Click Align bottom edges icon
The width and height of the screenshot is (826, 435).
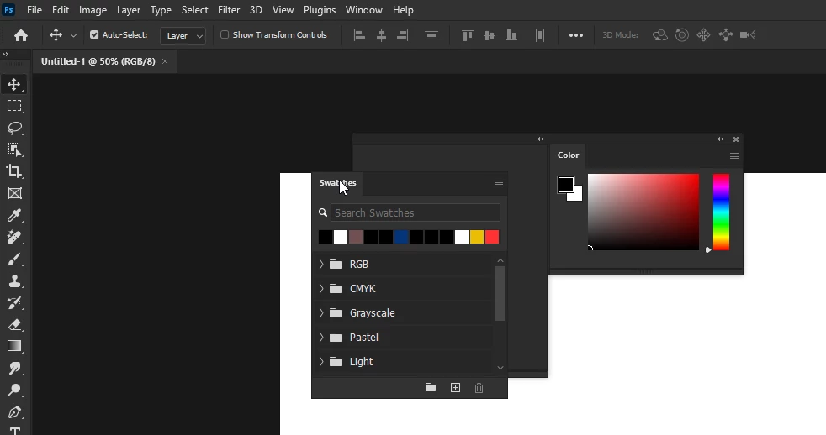point(511,35)
